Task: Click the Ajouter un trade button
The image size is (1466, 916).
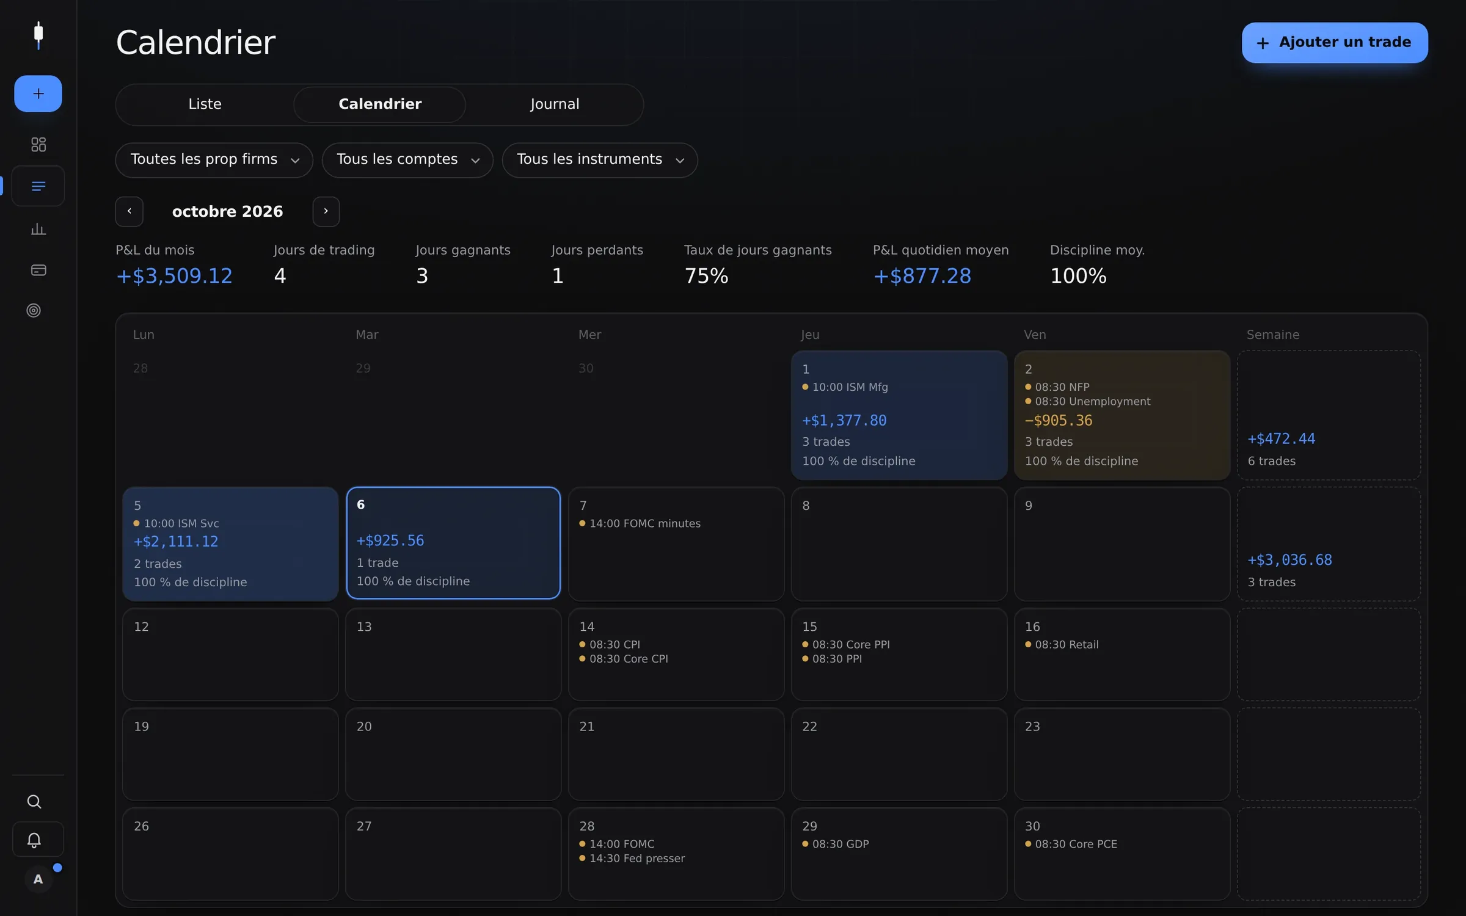Action: (x=1335, y=43)
